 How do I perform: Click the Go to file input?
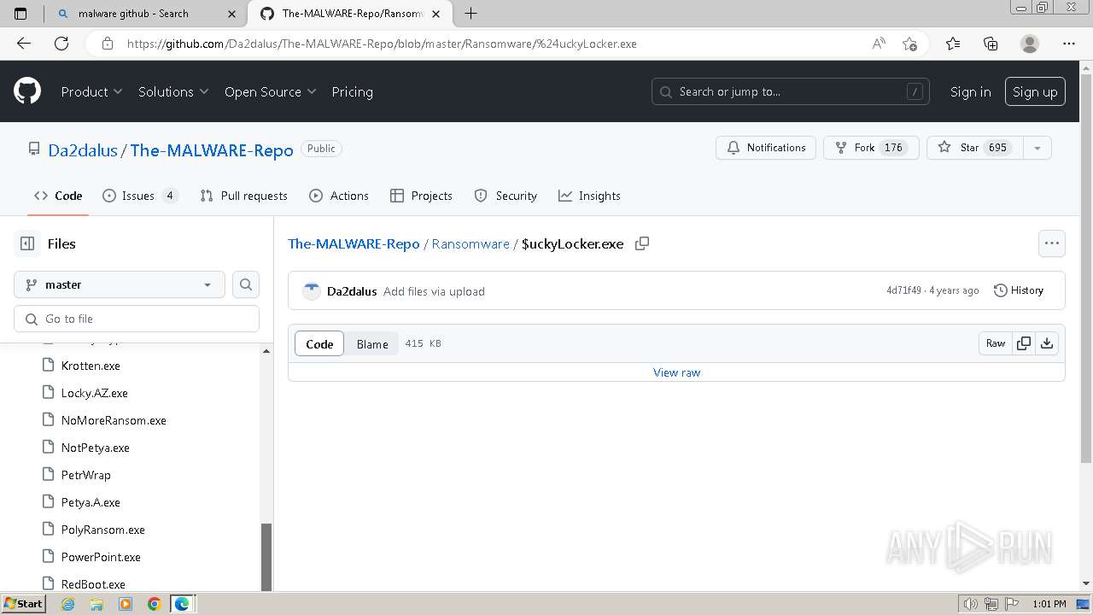point(137,319)
